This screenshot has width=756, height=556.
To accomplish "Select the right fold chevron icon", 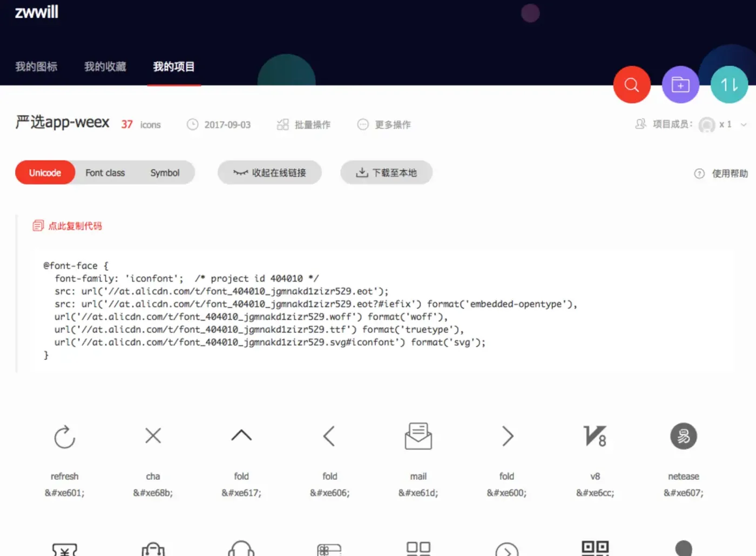I will 507,436.
